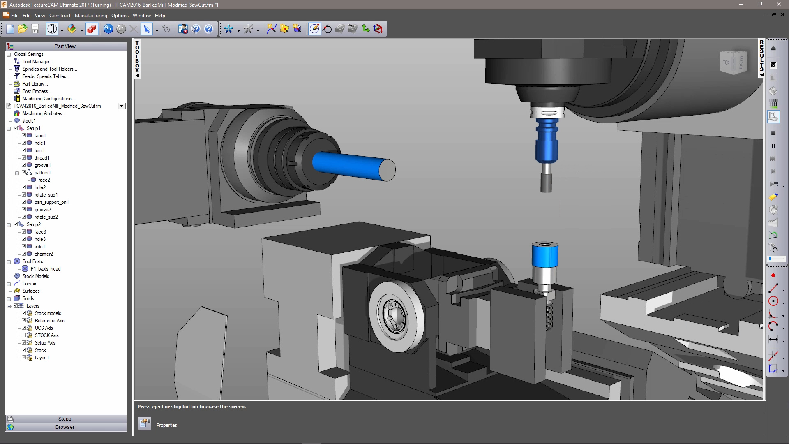Open the Browser panel
This screenshot has height=444, width=789.
(x=65, y=427)
